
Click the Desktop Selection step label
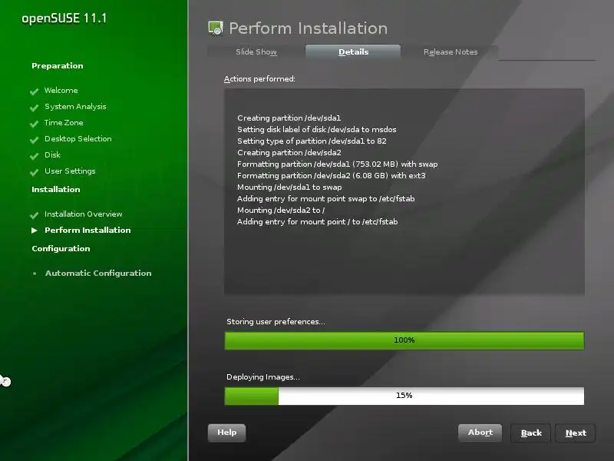click(78, 139)
